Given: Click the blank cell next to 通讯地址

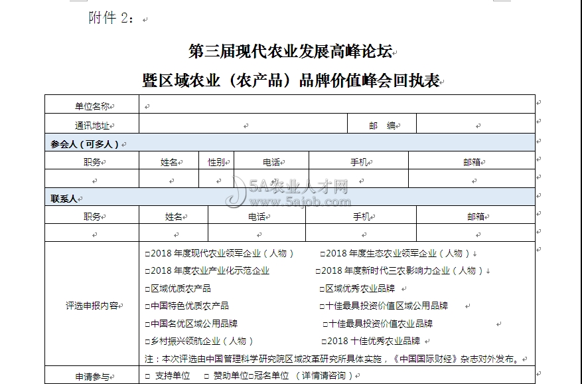Looking at the screenshot, I should [x=243, y=125].
